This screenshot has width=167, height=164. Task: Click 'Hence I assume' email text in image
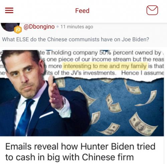tap(143, 73)
